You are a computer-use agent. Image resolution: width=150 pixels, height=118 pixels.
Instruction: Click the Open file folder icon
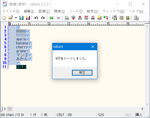11,18
